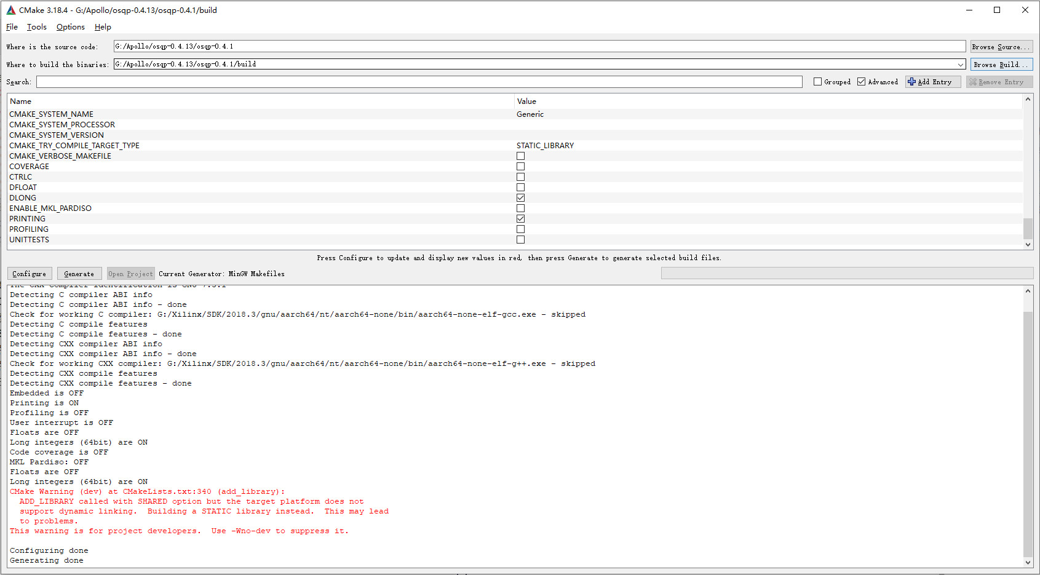
Task: Click the Search input field
Action: (419, 82)
